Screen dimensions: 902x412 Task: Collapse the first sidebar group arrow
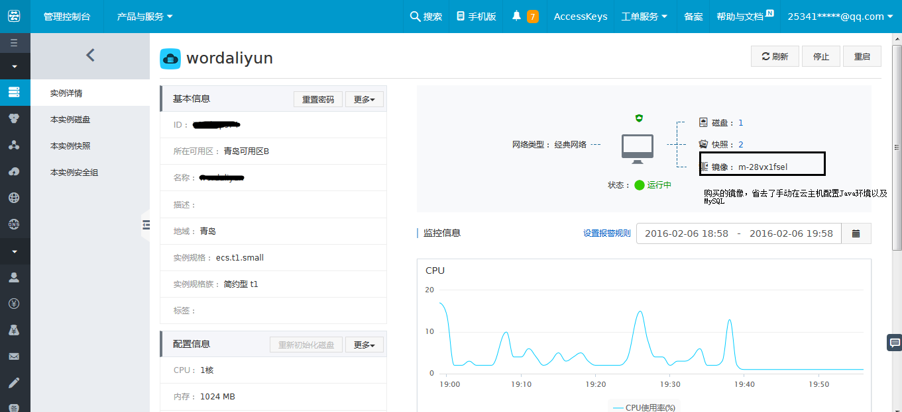pyautogui.click(x=15, y=66)
